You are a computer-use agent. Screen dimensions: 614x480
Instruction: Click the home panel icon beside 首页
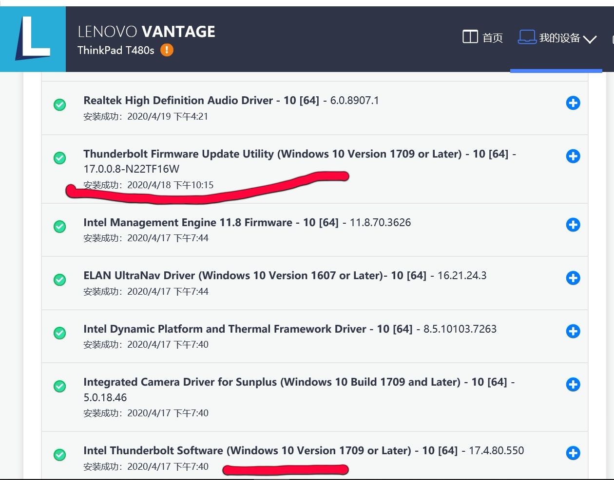pos(470,37)
